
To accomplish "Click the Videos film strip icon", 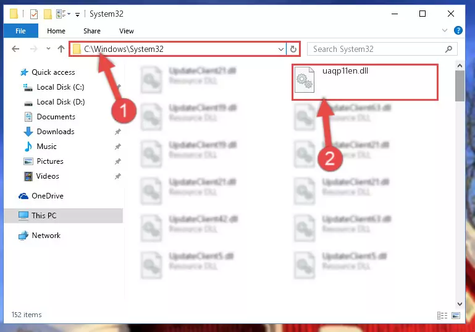I will click(x=28, y=176).
